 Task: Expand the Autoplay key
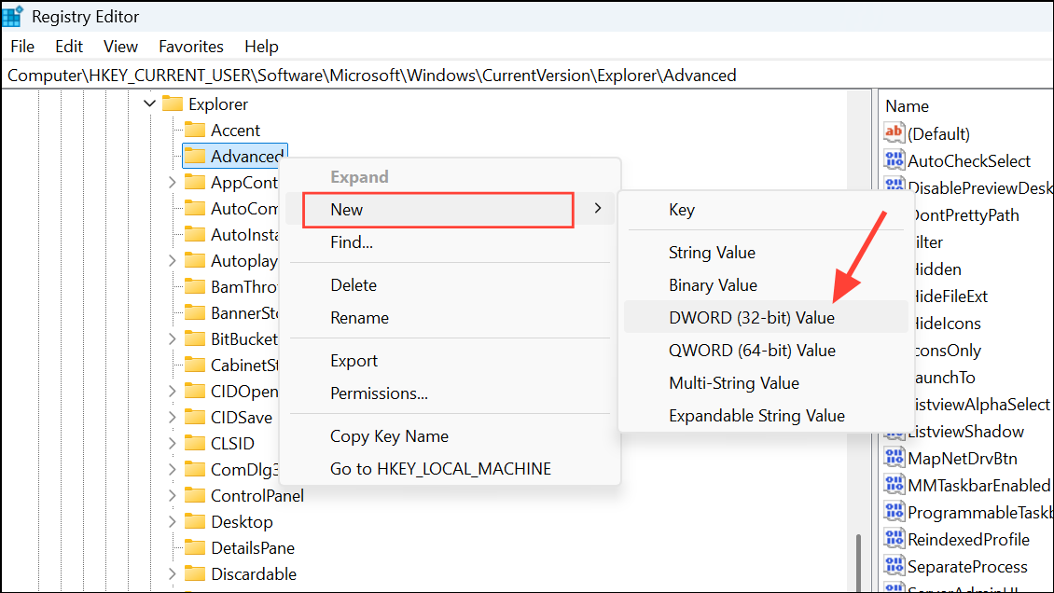173,260
